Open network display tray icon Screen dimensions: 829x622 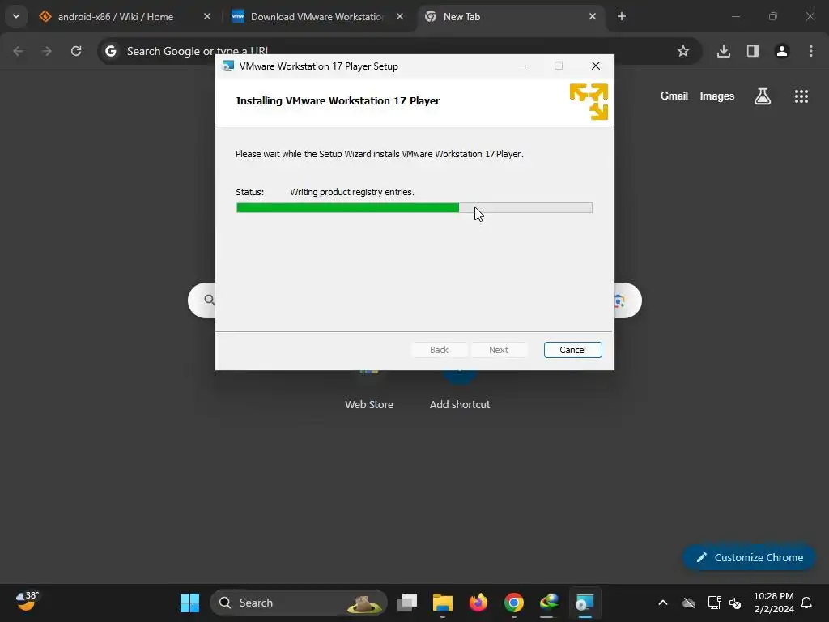(714, 603)
